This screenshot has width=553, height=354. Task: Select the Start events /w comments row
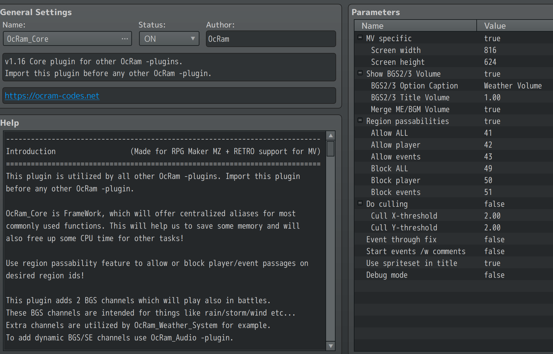click(454, 251)
